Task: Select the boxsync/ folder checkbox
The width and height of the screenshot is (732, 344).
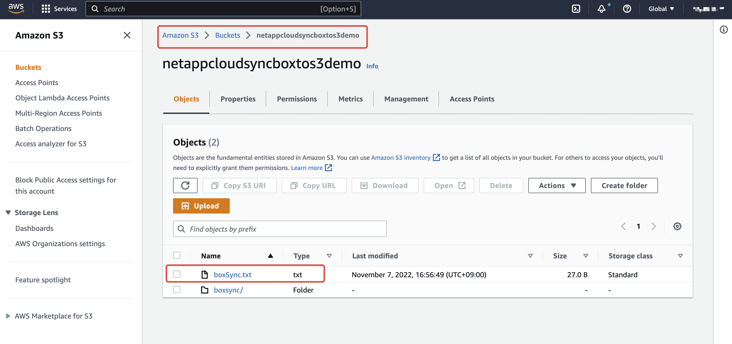Action: tap(176, 289)
